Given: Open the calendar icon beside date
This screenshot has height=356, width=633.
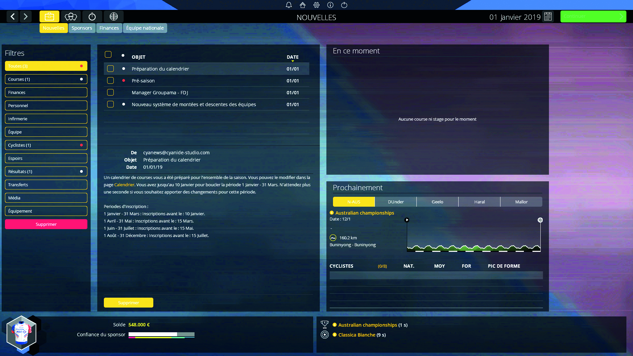Looking at the screenshot, I should [x=548, y=16].
